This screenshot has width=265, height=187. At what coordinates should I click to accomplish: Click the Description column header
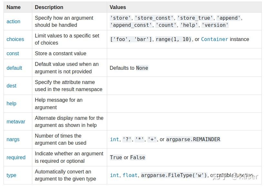tap(49, 7)
